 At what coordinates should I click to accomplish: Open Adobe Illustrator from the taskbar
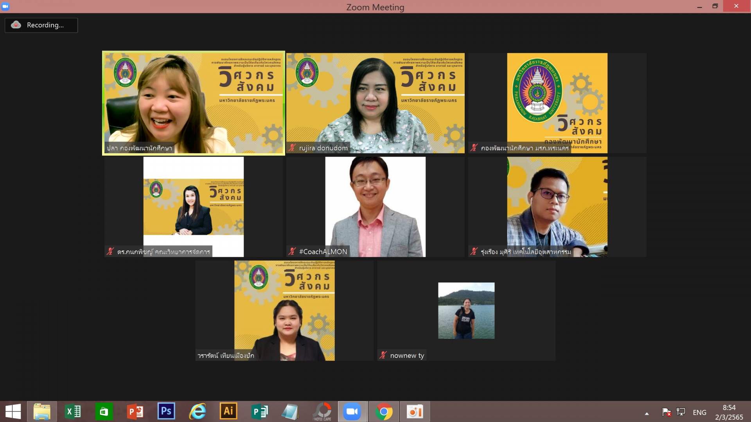point(228,411)
